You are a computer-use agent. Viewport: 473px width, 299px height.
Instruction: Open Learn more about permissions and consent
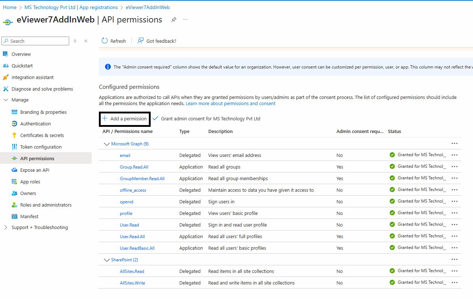[x=230, y=103]
